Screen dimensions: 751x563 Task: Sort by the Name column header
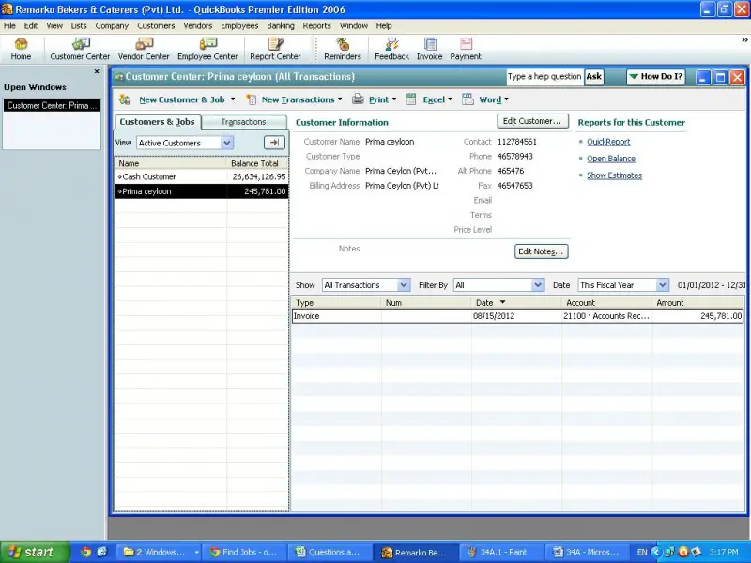point(171,163)
